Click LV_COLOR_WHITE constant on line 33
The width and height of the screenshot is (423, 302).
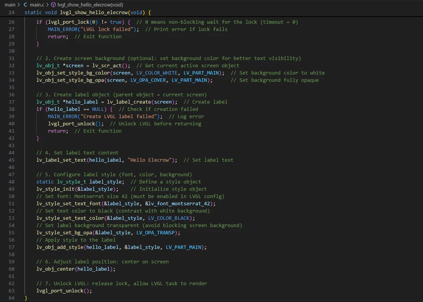(x=157, y=73)
